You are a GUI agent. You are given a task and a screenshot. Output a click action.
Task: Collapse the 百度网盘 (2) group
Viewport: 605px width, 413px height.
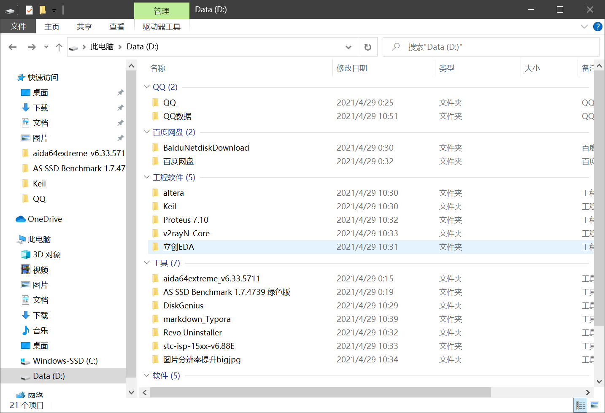coord(147,132)
